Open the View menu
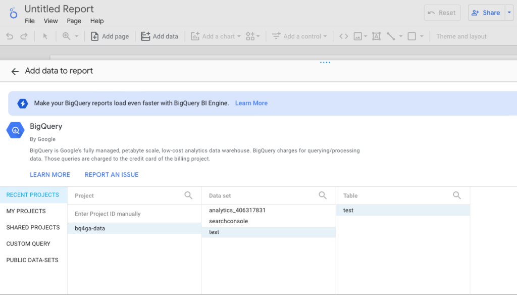517x307 pixels. (x=51, y=21)
